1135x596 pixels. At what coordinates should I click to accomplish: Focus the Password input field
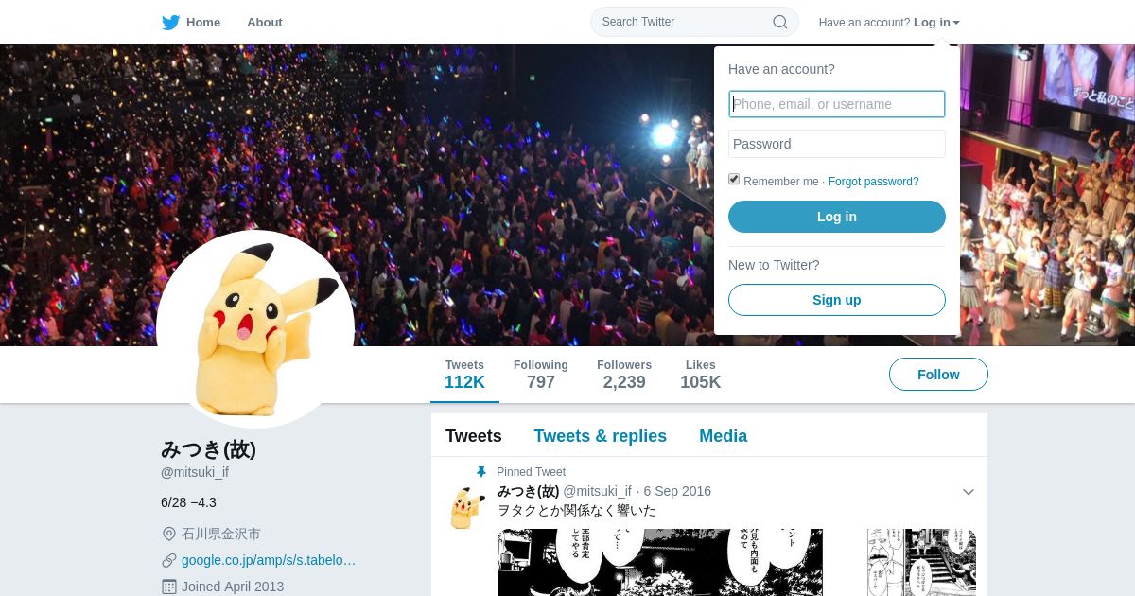[x=837, y=144]
